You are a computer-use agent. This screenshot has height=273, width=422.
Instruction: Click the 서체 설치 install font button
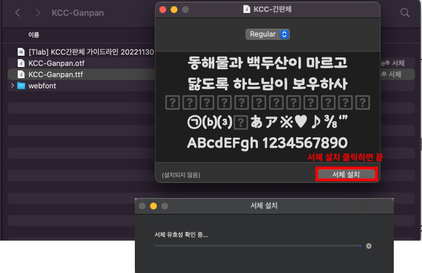346,174
